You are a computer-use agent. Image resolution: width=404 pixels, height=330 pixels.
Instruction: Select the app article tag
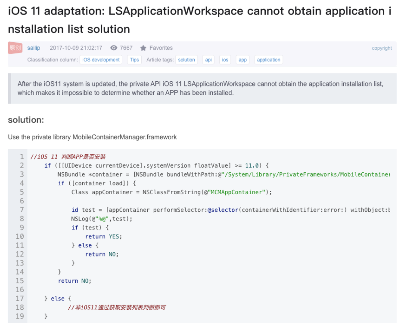pyautogui.click(x=242, y=60)
